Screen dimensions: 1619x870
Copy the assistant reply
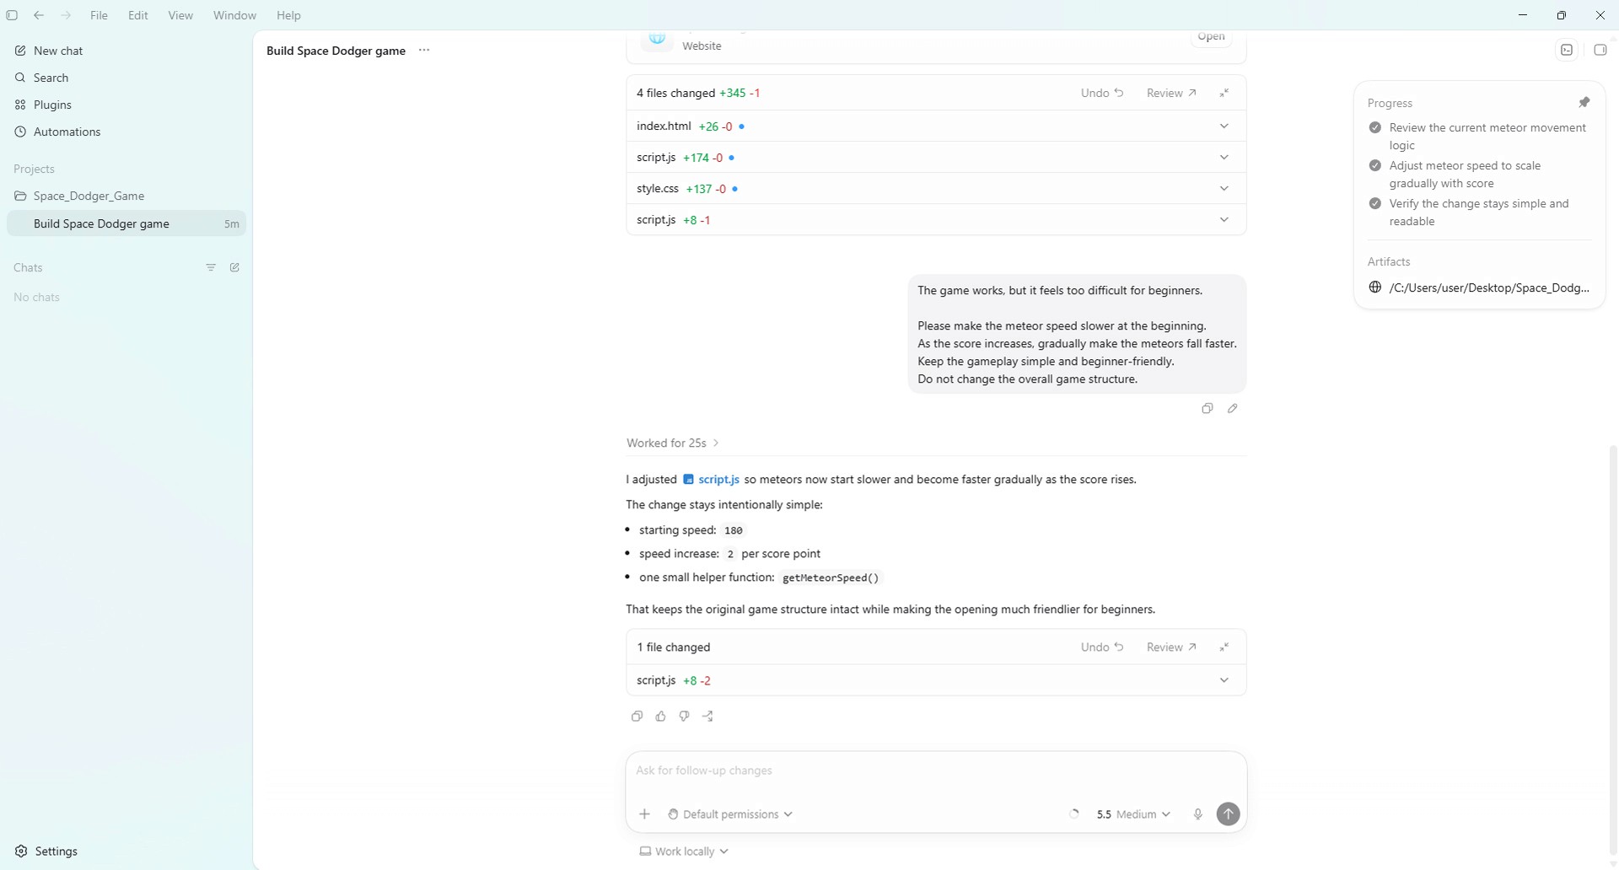(637, 717)
